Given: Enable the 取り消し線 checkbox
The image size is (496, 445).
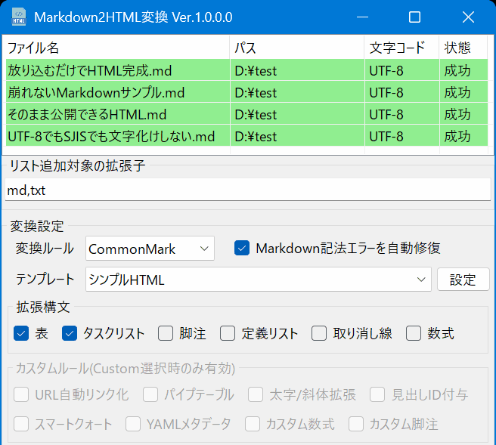Looking at the screenshot, I should click(319, 333).
